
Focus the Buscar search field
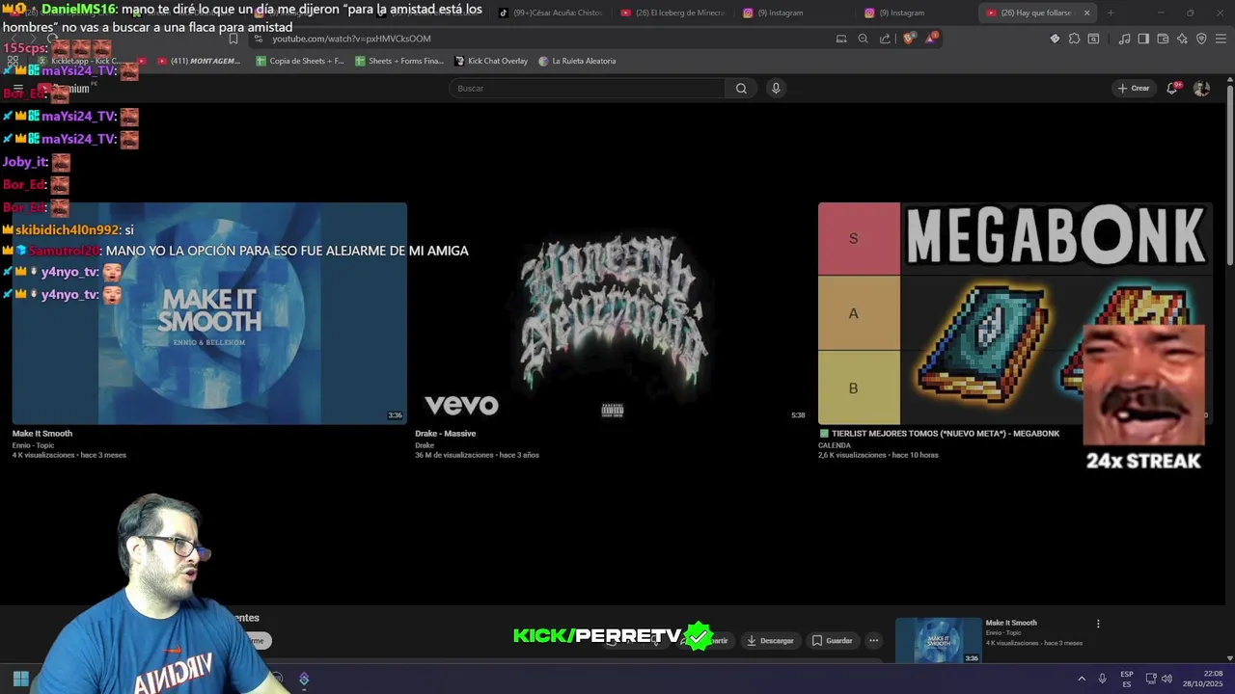[x=589, y=89]
